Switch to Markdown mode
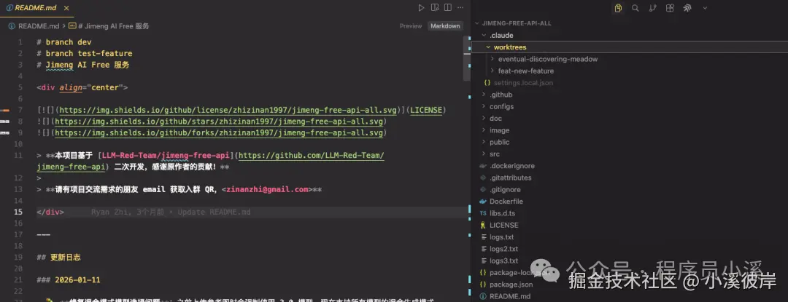This screenshot has width=788, height=302. click(445, 26)
